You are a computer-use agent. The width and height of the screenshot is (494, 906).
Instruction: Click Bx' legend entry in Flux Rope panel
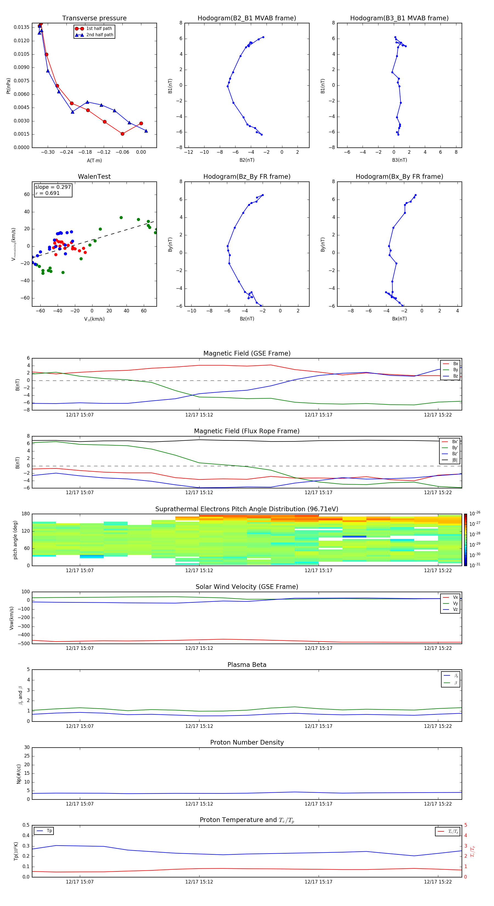click(x=450, y=442)
